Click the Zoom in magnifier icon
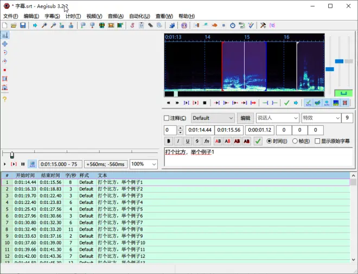The image size is (358, 274). (44, 26)
